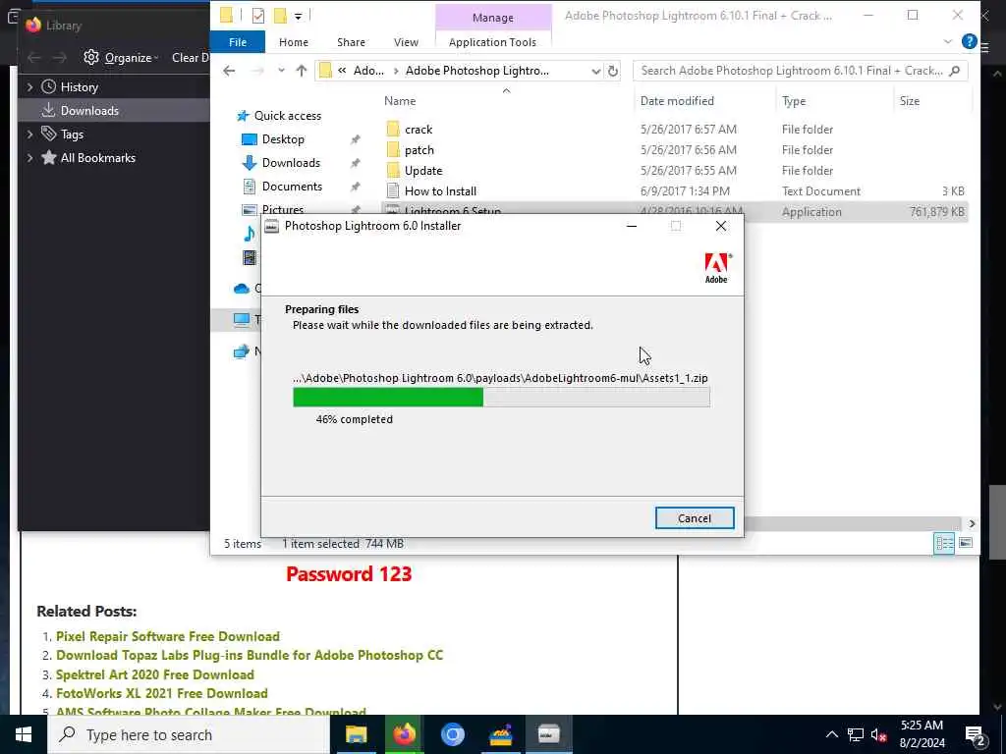Open FotoWorks XL 2021 Free Download link

click(x=162, y=693)
